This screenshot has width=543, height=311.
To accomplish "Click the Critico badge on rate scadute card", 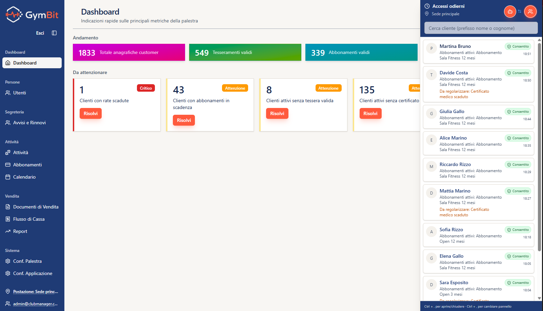I will 146,88.
